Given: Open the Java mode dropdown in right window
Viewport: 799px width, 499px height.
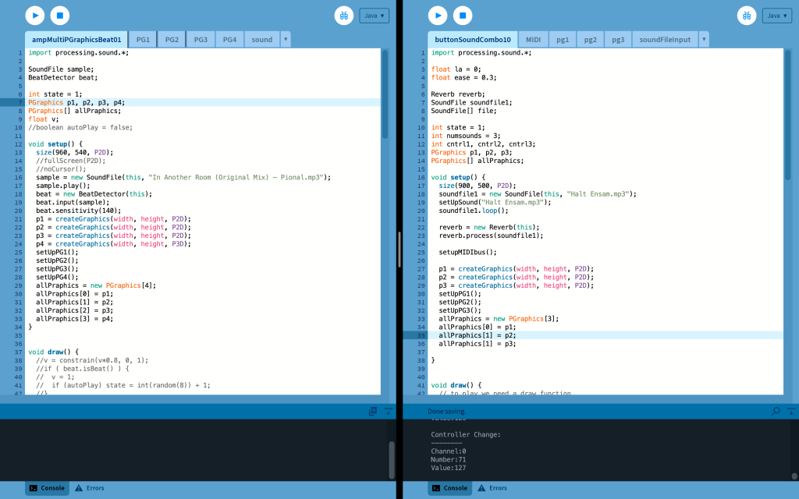Looking at the screenshot, I should point(776,16).
